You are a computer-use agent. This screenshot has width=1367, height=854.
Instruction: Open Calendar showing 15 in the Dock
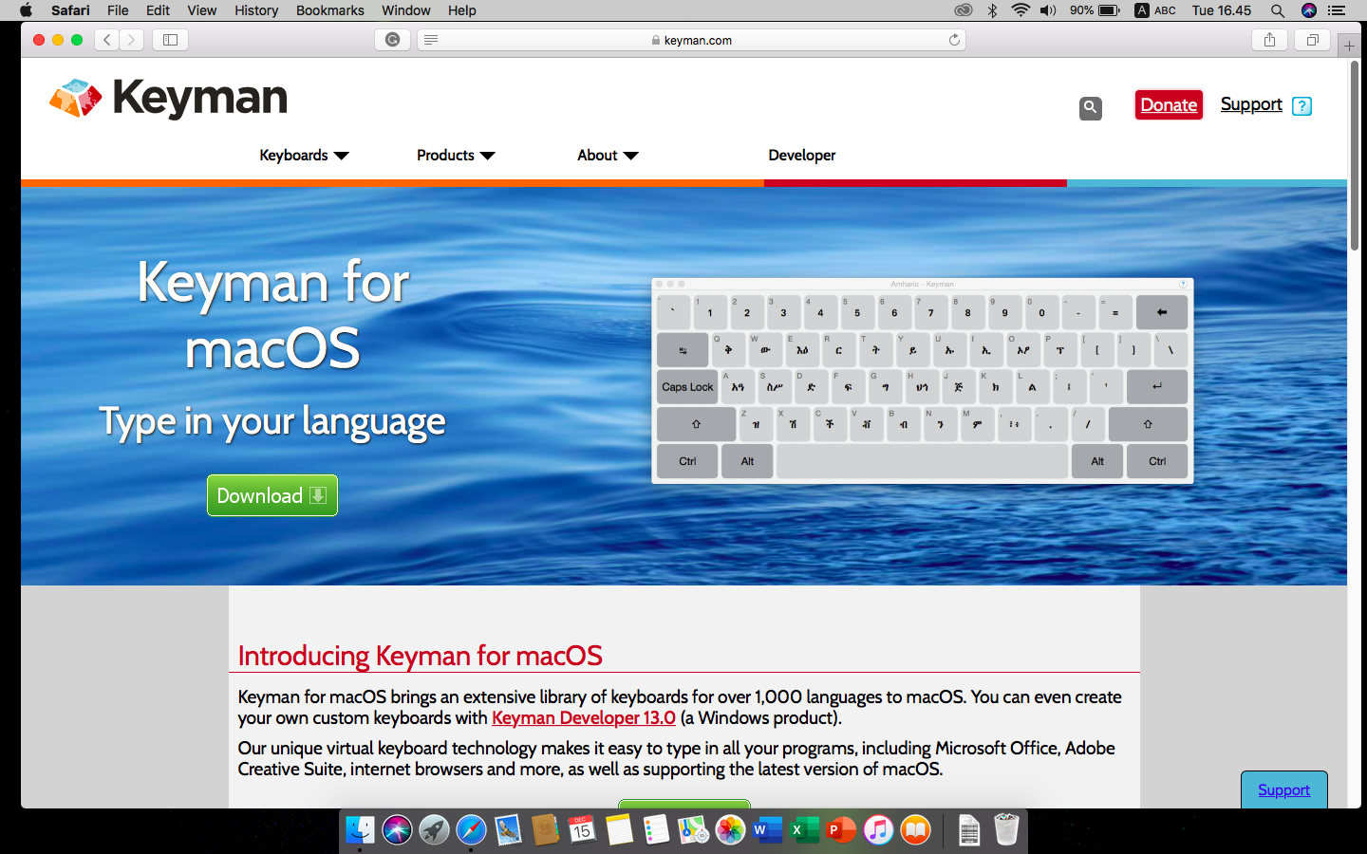click(582, 830)
